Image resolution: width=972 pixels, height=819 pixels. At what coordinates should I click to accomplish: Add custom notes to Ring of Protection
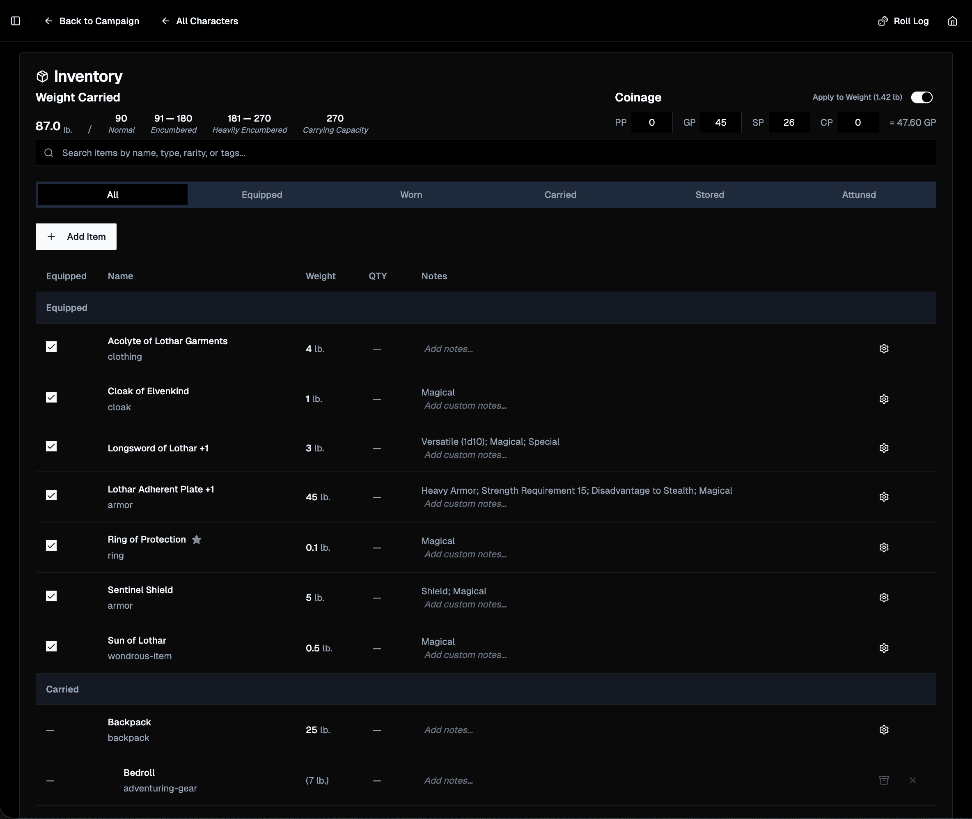(465, 554)
